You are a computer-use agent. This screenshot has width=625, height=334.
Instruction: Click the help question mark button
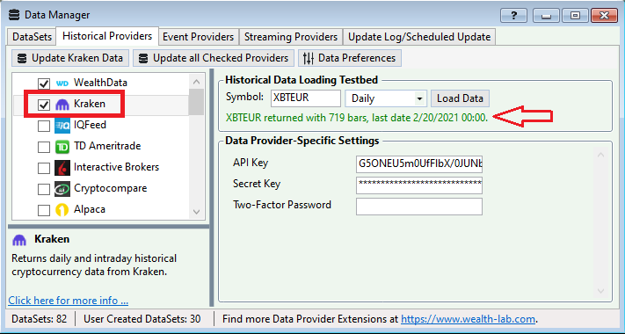tap(513, 16)
